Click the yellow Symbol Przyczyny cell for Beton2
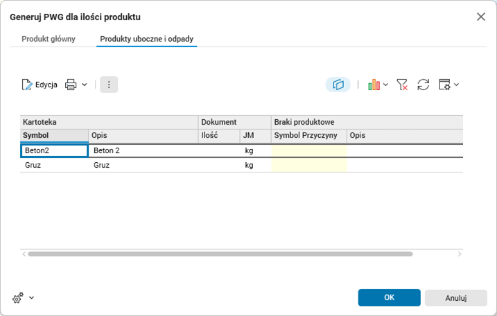The width and height of the screenshot is (497, 316). (x=309, y=150)
